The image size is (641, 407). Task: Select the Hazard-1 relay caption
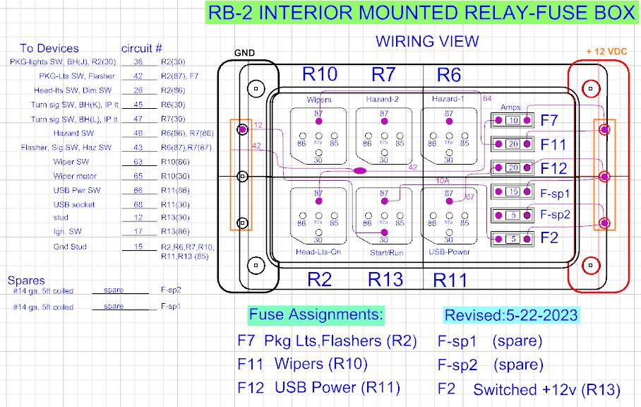448,99
